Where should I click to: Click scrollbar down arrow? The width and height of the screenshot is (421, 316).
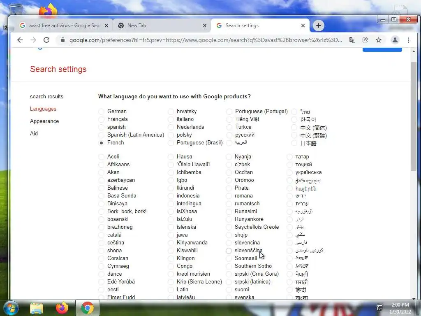[414, 298]
